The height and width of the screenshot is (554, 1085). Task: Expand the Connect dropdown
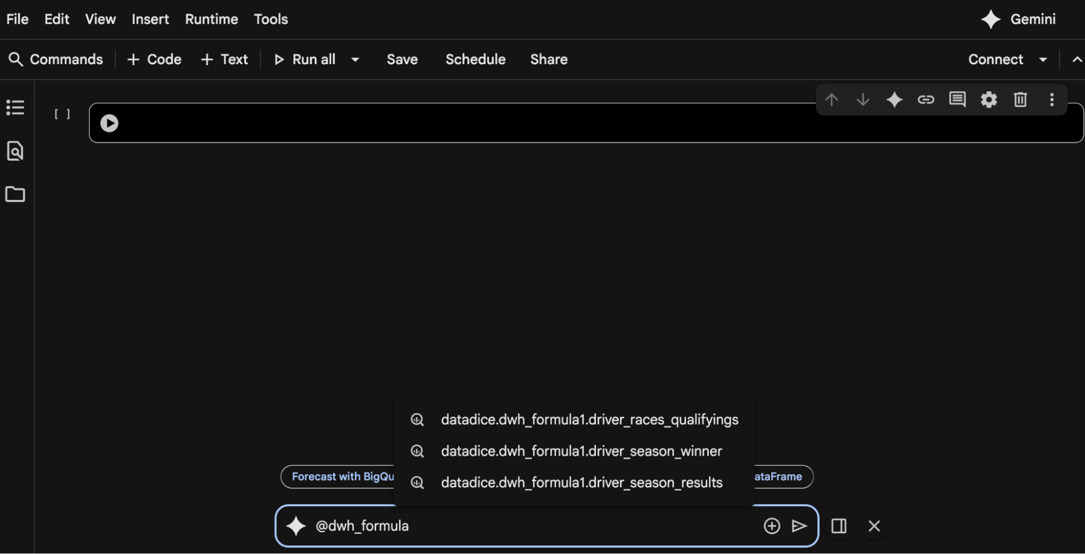1044,60
